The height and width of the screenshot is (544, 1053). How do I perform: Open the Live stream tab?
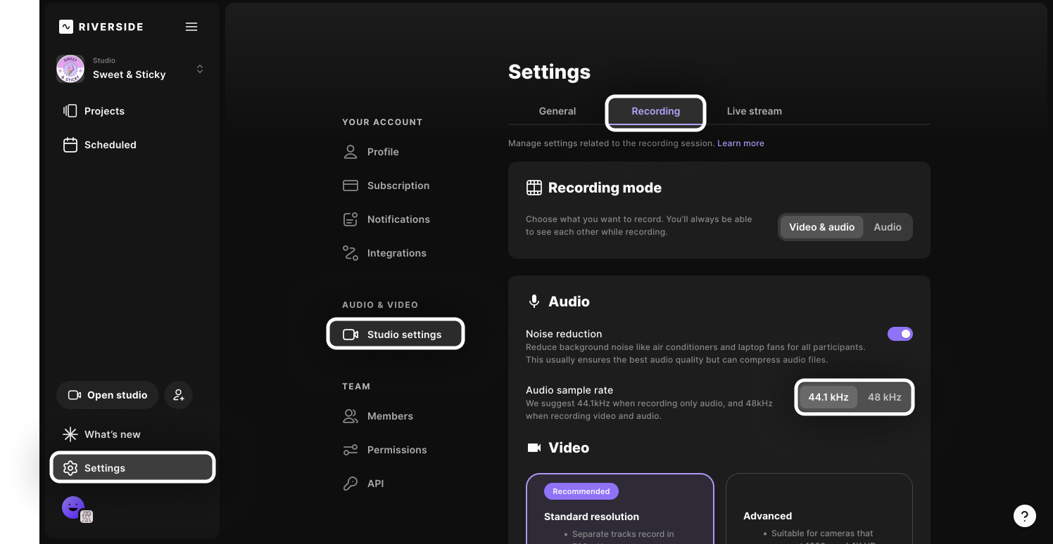(x=754, y=111)
